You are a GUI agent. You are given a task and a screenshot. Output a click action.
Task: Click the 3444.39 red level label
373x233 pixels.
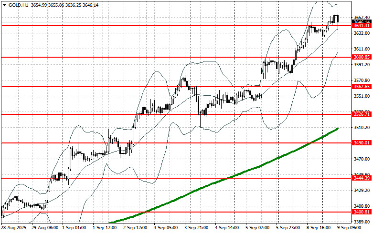coord(362,178)
